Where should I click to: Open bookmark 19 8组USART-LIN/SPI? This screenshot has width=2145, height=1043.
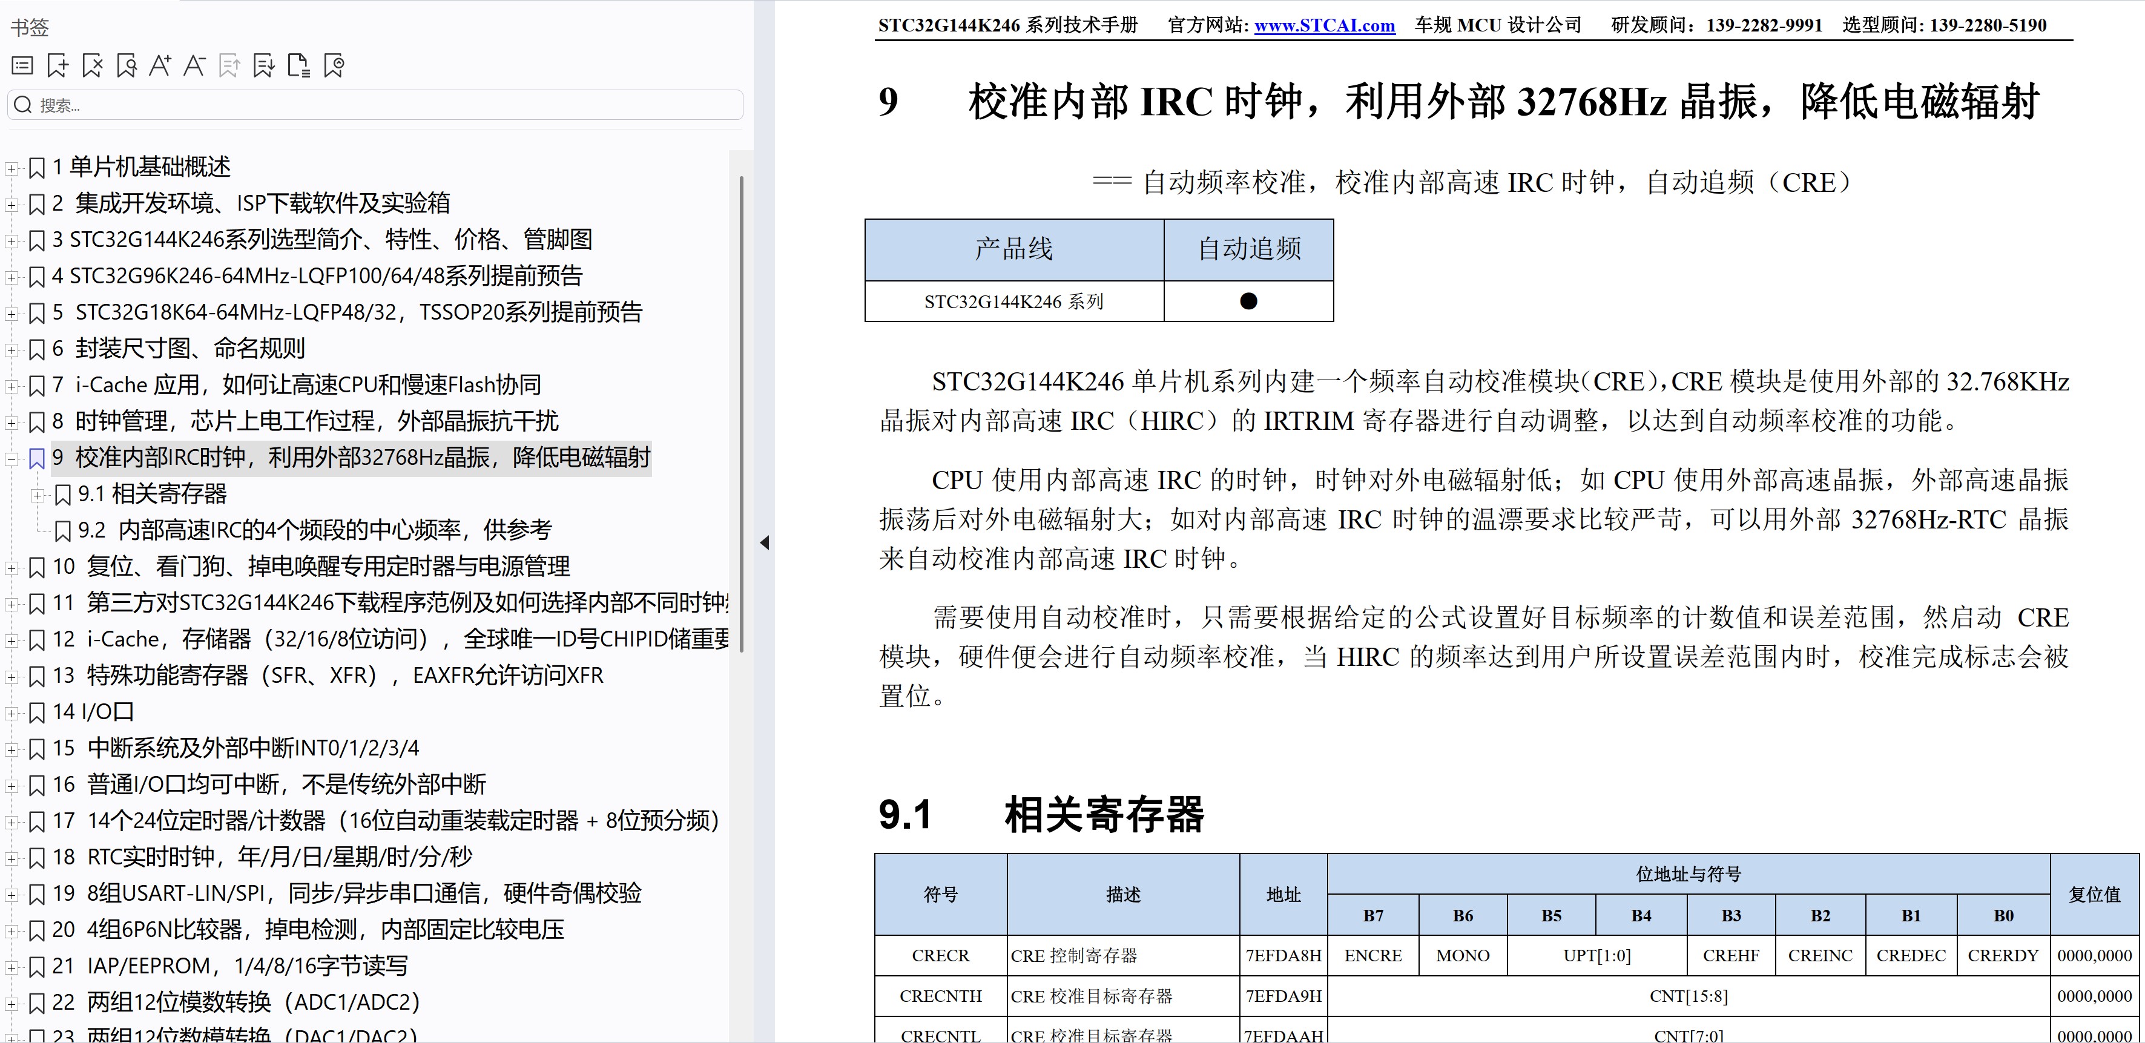[x=348, y=893]
